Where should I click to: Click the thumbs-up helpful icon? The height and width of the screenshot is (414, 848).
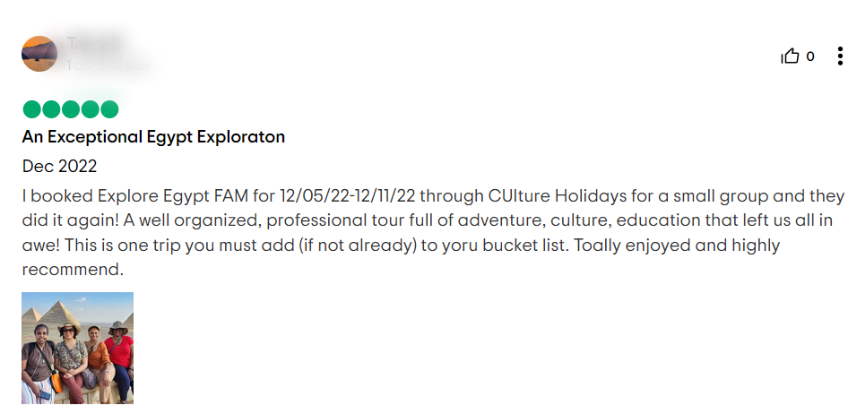(x=790, y=56)
